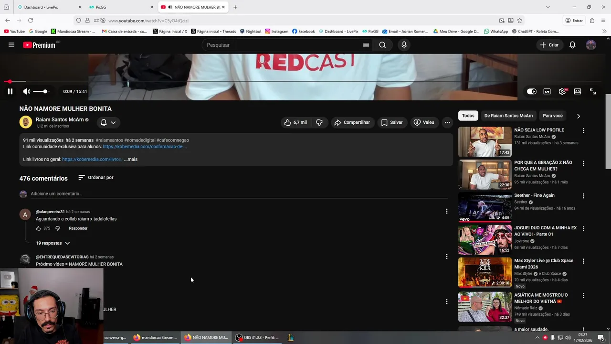Select Para você chip
Image resolution: width=611 pixels, height=344 pixels.
[553, 116]
